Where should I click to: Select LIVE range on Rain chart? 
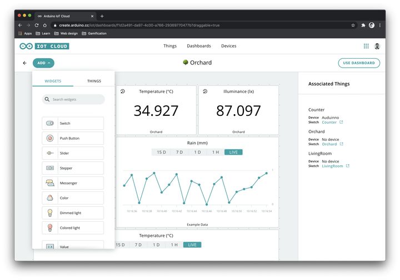click(233, 152)
